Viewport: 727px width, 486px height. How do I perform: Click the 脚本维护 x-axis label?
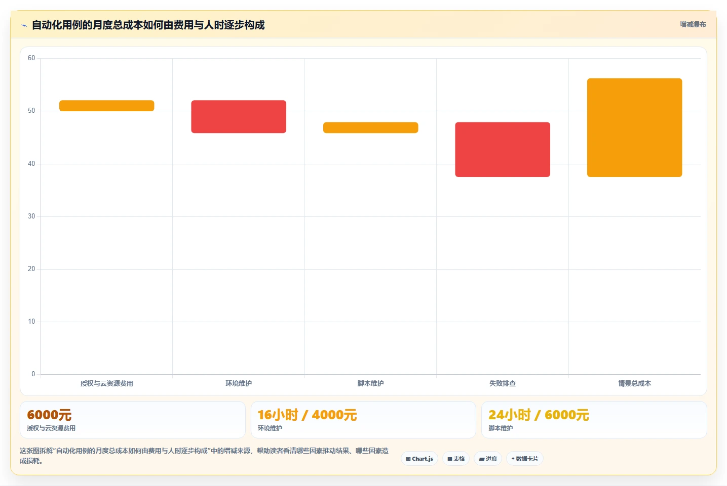pos(371,383)
